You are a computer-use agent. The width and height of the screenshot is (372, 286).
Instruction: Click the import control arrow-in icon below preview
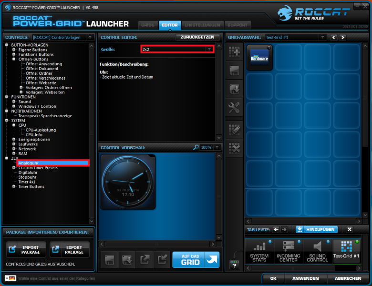[162, 260]
